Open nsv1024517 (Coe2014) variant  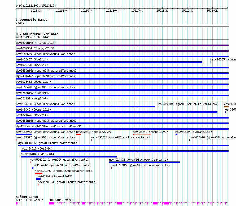(x=125, y=151)
